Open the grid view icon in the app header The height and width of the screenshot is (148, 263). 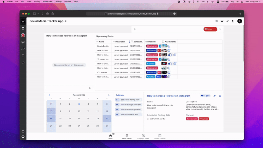[x=217, y=21]
